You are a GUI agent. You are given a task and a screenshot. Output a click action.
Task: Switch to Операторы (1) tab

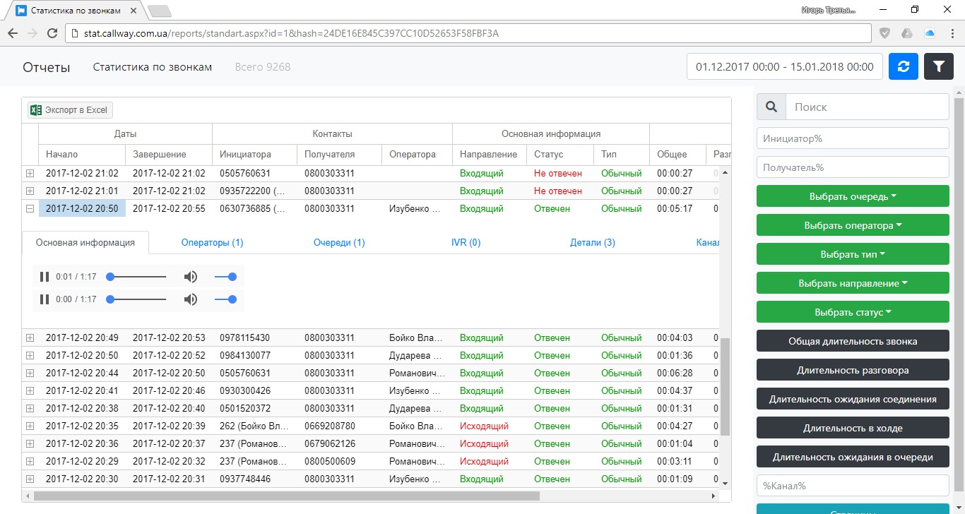tap(212, 242)
